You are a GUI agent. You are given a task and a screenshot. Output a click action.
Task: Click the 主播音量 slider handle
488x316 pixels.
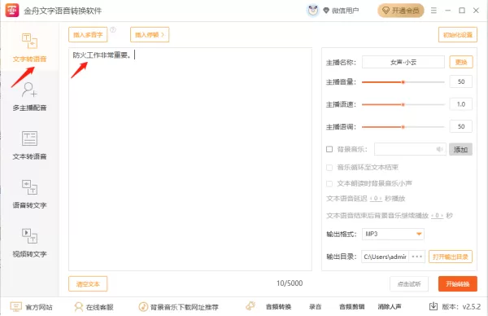coord(403,82)
